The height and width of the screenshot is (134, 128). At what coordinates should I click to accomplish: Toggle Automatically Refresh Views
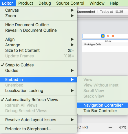[x=39, y=100]
